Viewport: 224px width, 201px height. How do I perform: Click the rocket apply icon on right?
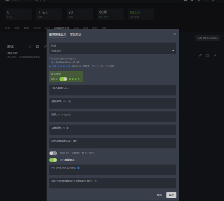pos(215,56)
